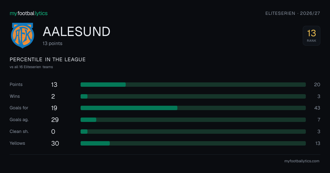Click the Points percentile bar

193,85
